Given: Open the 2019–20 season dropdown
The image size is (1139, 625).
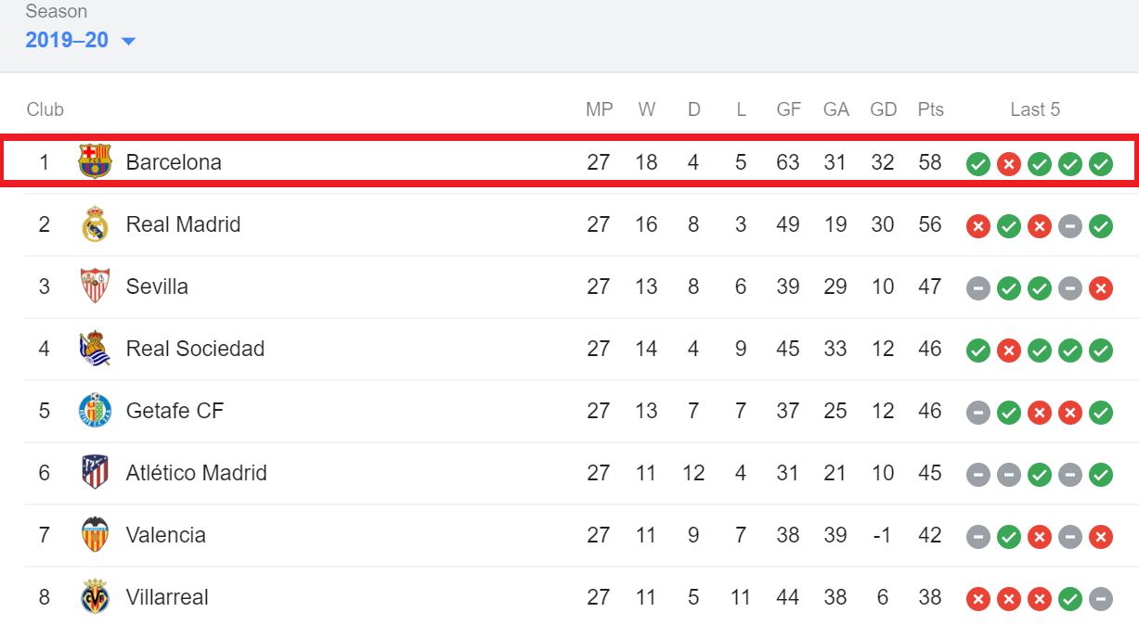Looking at the screenshot, I should tap(81, 40).
